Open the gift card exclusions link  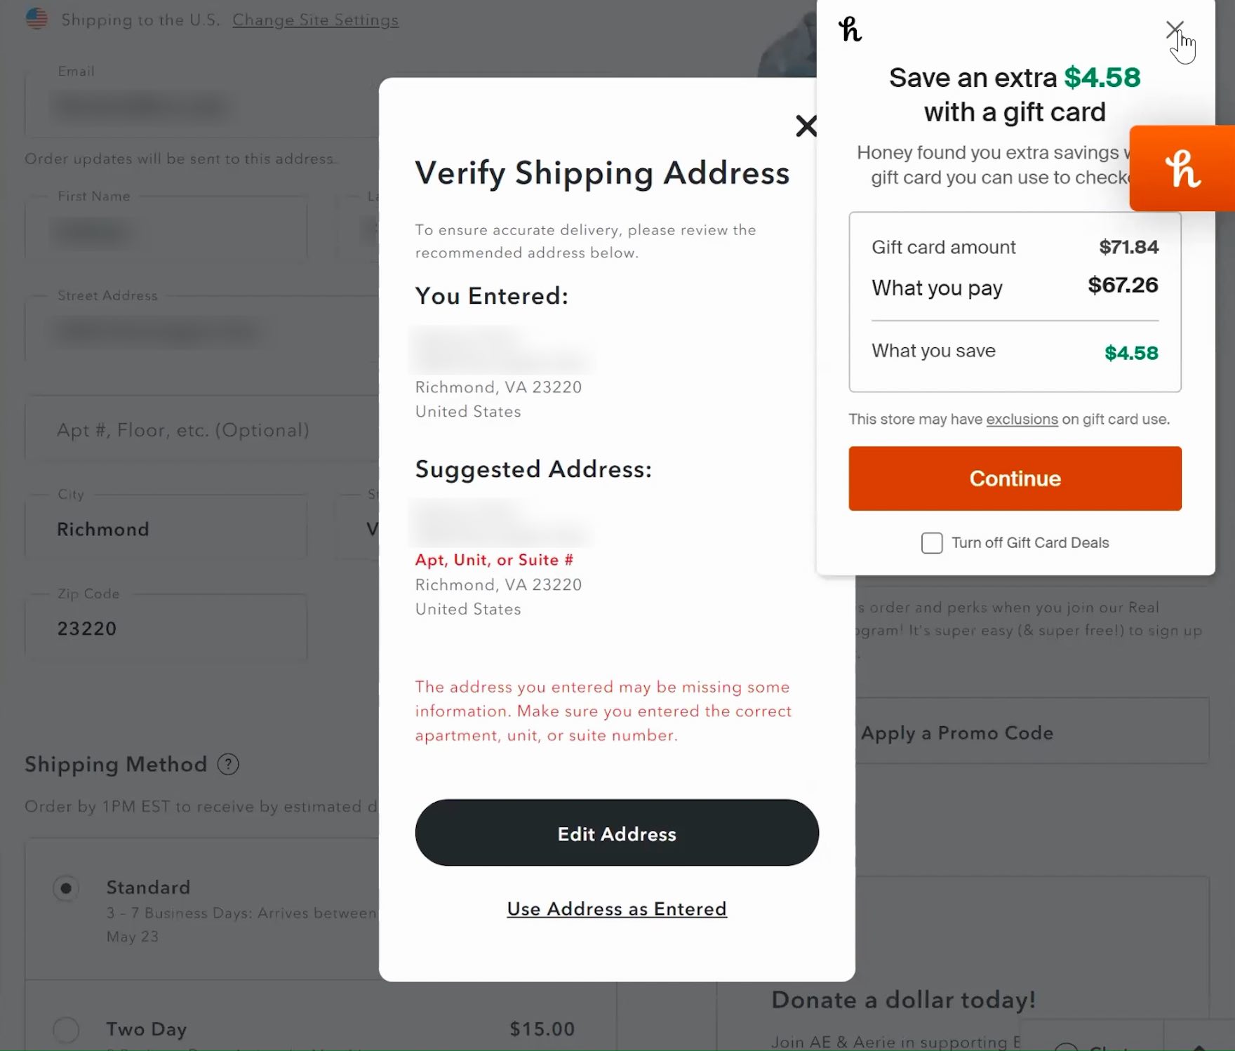pos(1022,420)
